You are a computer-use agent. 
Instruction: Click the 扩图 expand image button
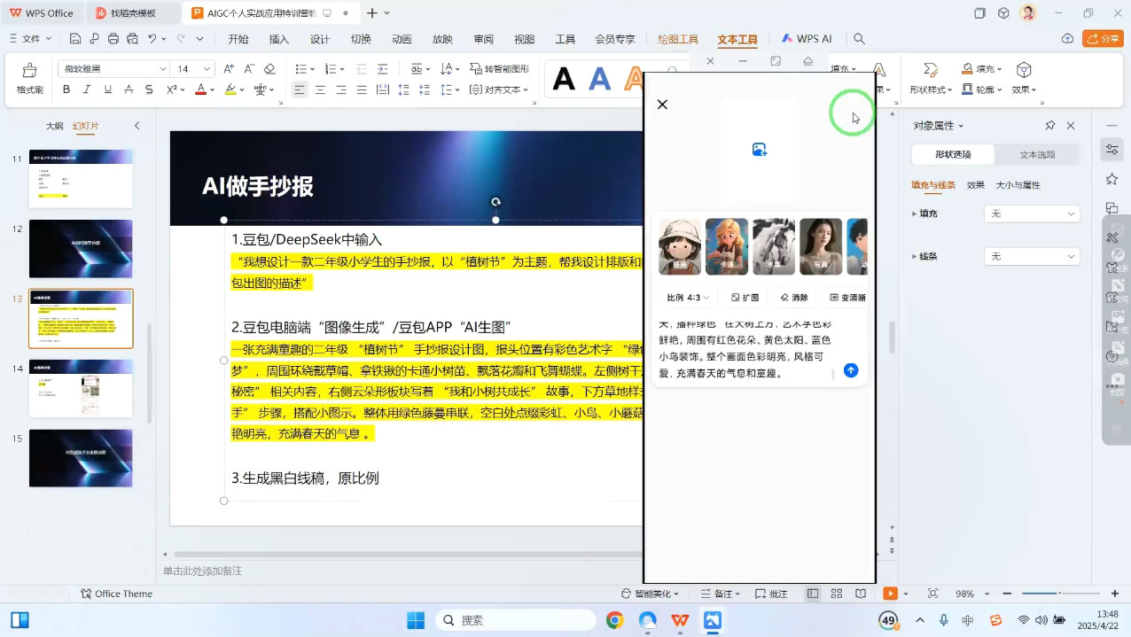[745, 298]
